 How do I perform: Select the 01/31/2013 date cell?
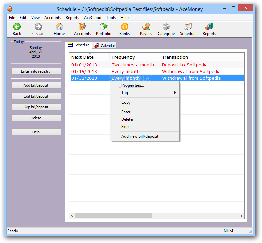click(x=84, y=78)
